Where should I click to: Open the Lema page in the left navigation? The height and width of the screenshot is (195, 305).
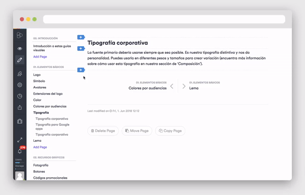pos(37,141)
